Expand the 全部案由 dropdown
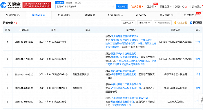The height and width of the screenshot is (110, 203). 128,23
